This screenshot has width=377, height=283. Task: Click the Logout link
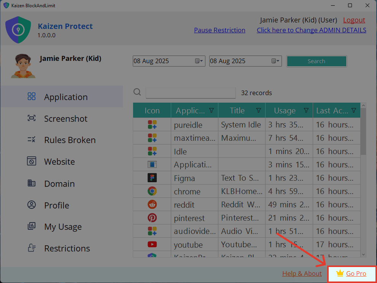tap(354, 20)
